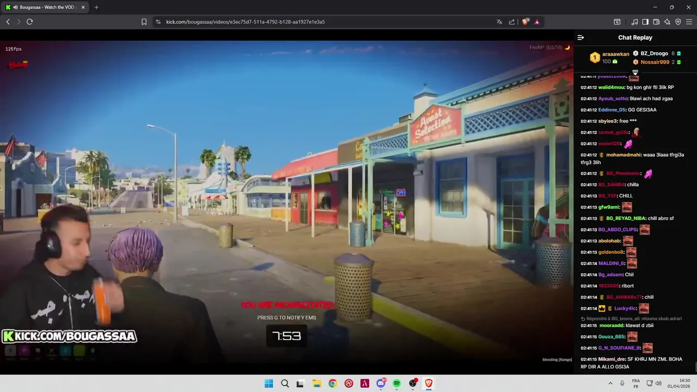Click username walid4mou in chat
This screenshot has width=697, height=392.
click(x=612, y=87)
